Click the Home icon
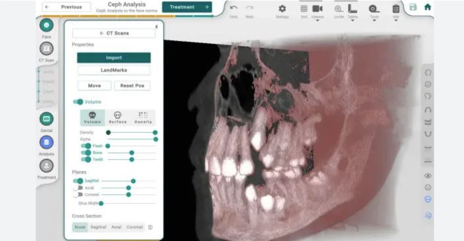Image resolution: width=464 pixels, height=241 pixels. click(x=427, y=7)
